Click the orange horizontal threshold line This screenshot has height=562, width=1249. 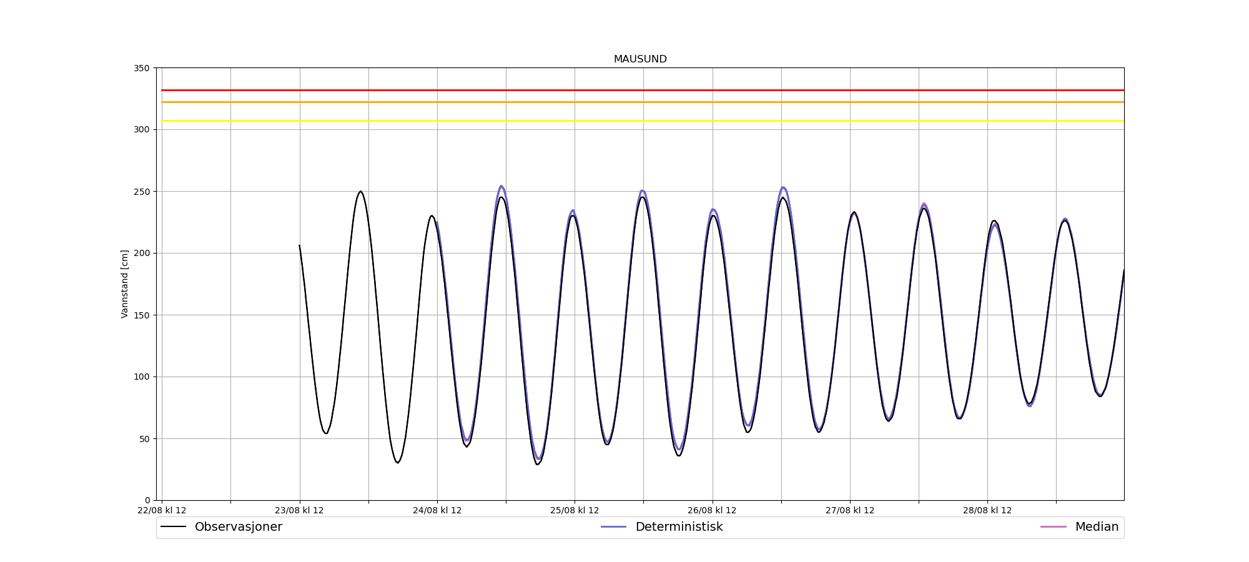coord(643,102)
